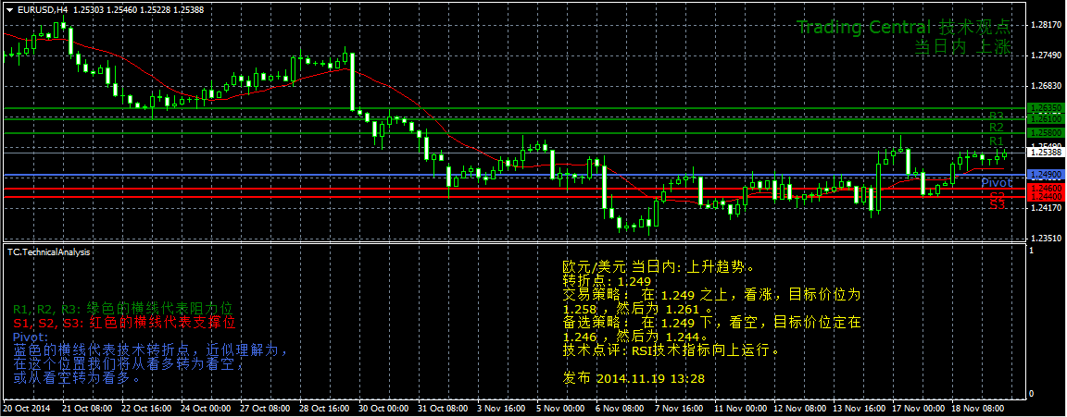1067x417 pixels.
Task: Click the blue Pivot label on chart
Action: [997, 183]
